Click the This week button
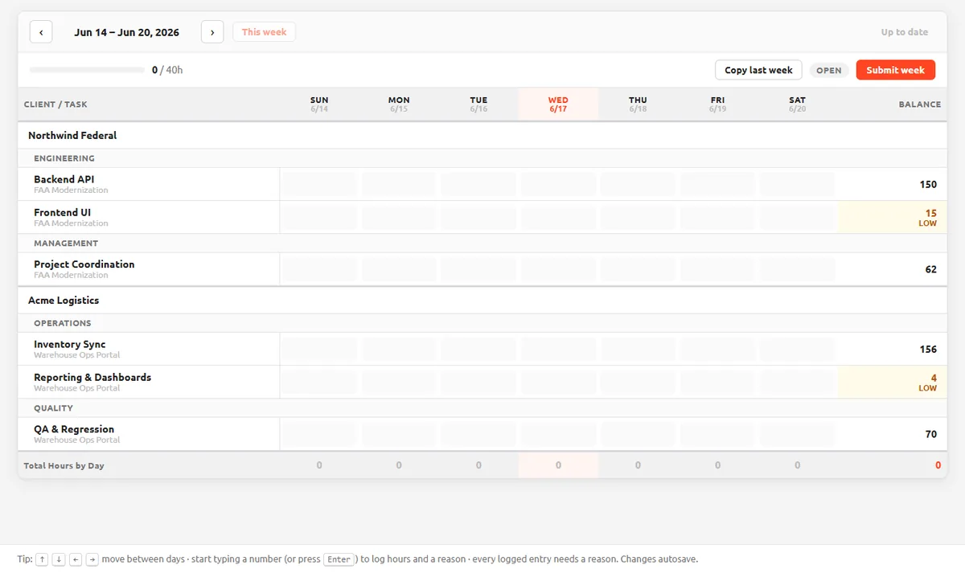The width and height of the screenshot is (965, 573). (x=264, y=32)
